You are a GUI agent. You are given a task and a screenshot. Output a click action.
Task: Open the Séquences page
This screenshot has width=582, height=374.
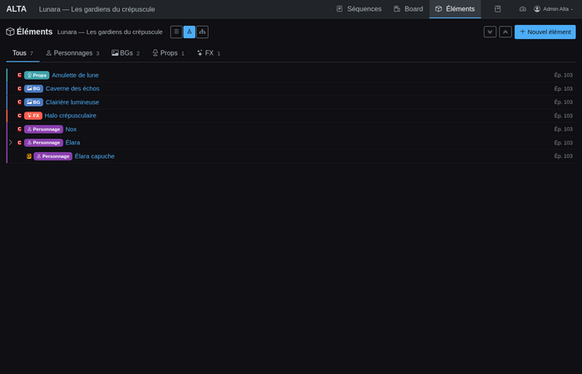pos(358,9)
